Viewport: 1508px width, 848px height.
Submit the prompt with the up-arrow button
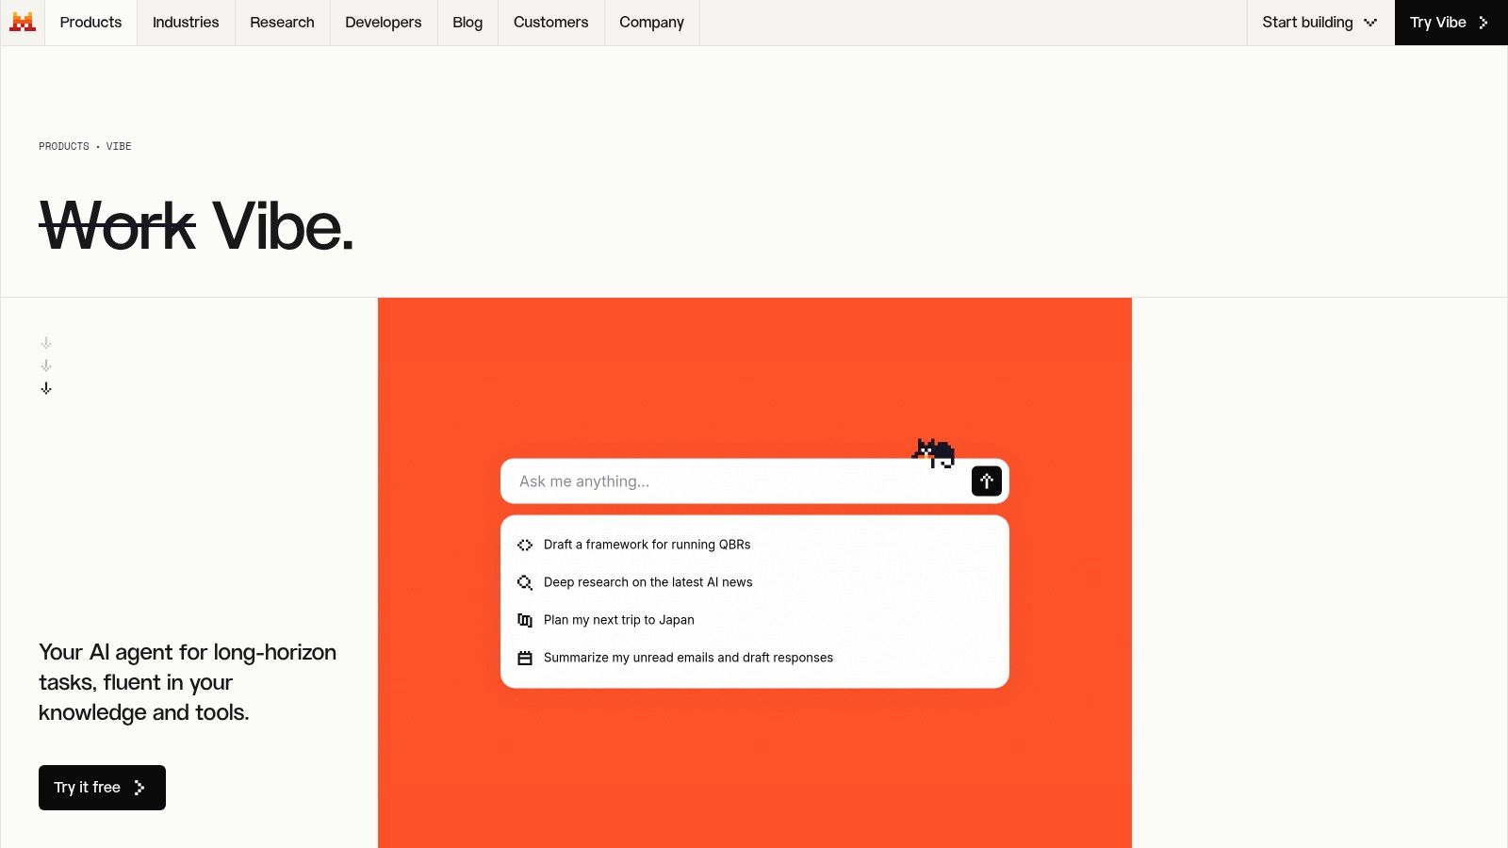click(987, 481)
